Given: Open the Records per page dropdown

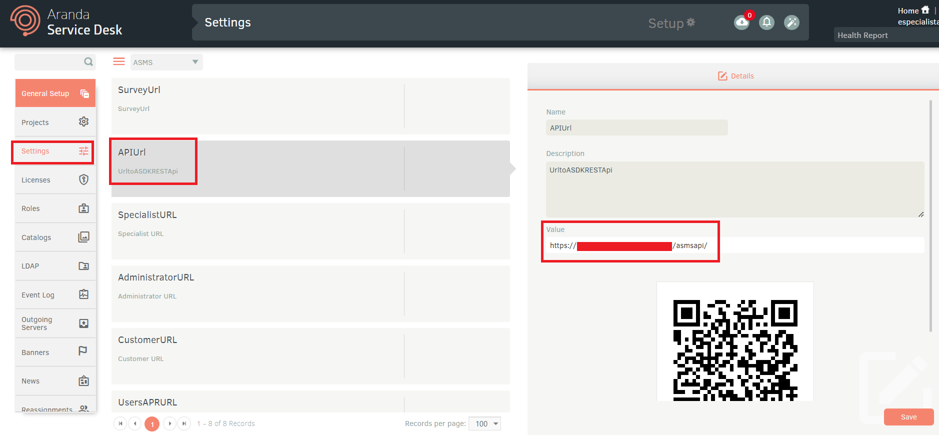Looking at the screenshot, I should click(484, 423).
